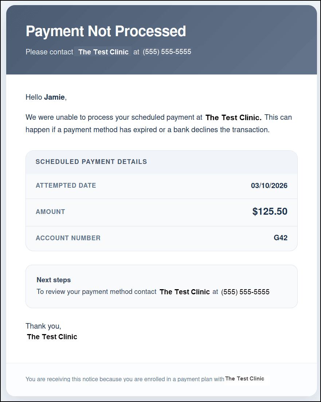Select the recipient name "Jamie" in greeting

click(54, 97)
